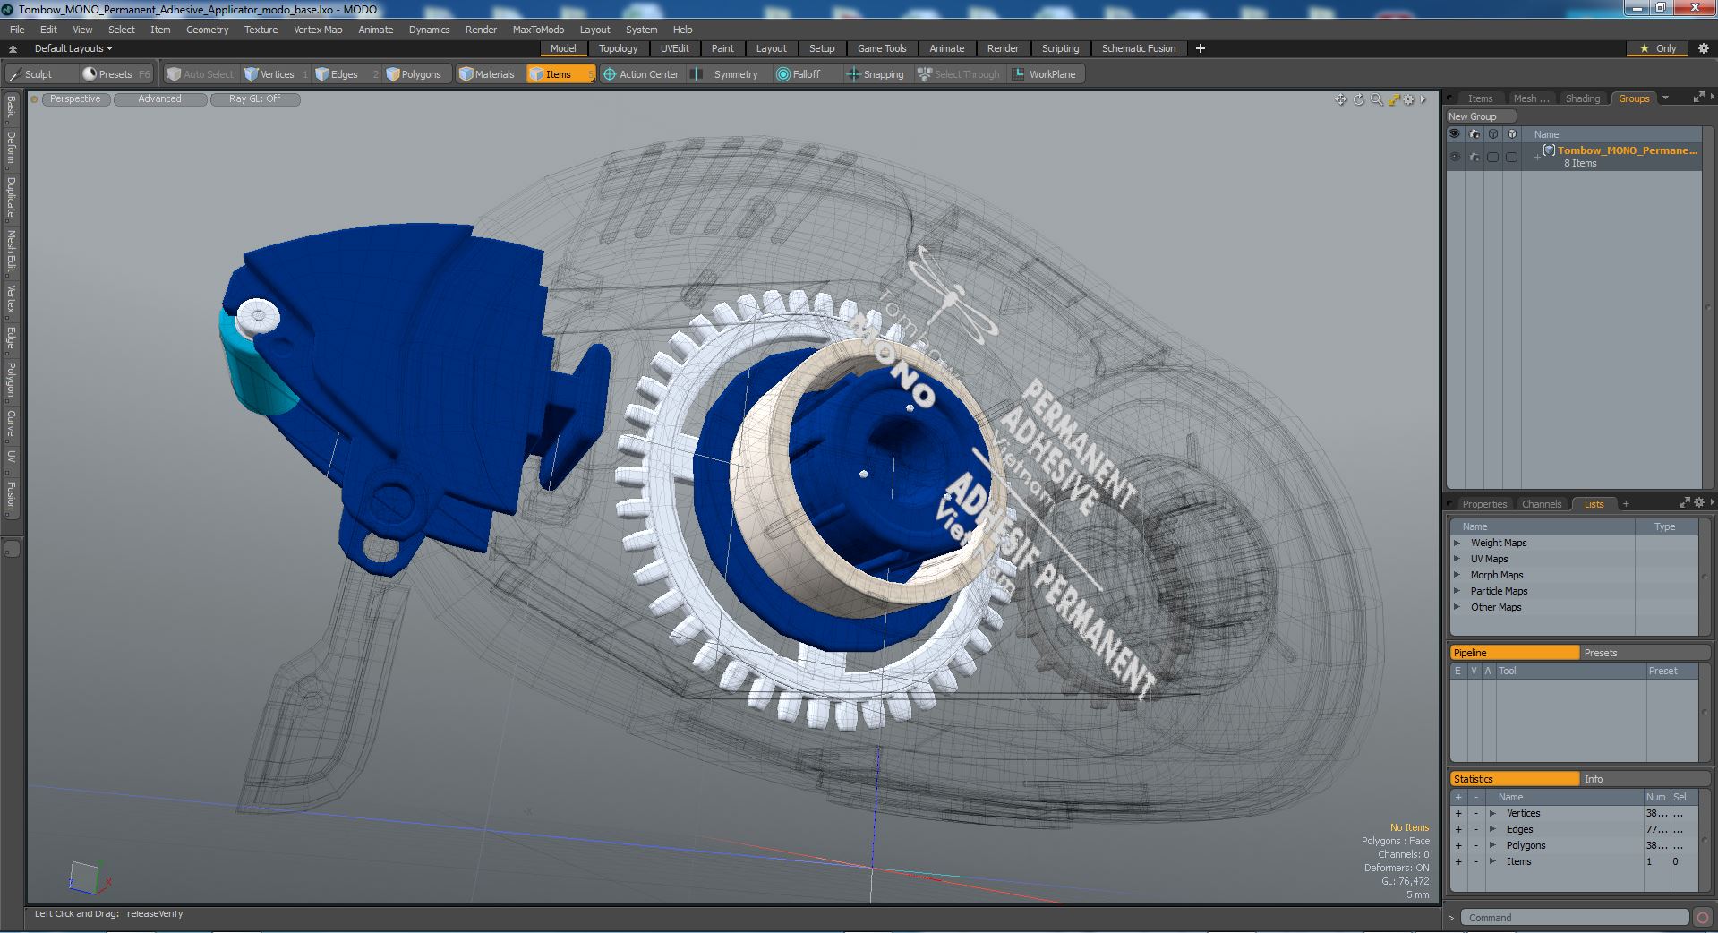Expand Morph Maps list
Screen dimensions: 1718x933
(x=1457, y=575)
